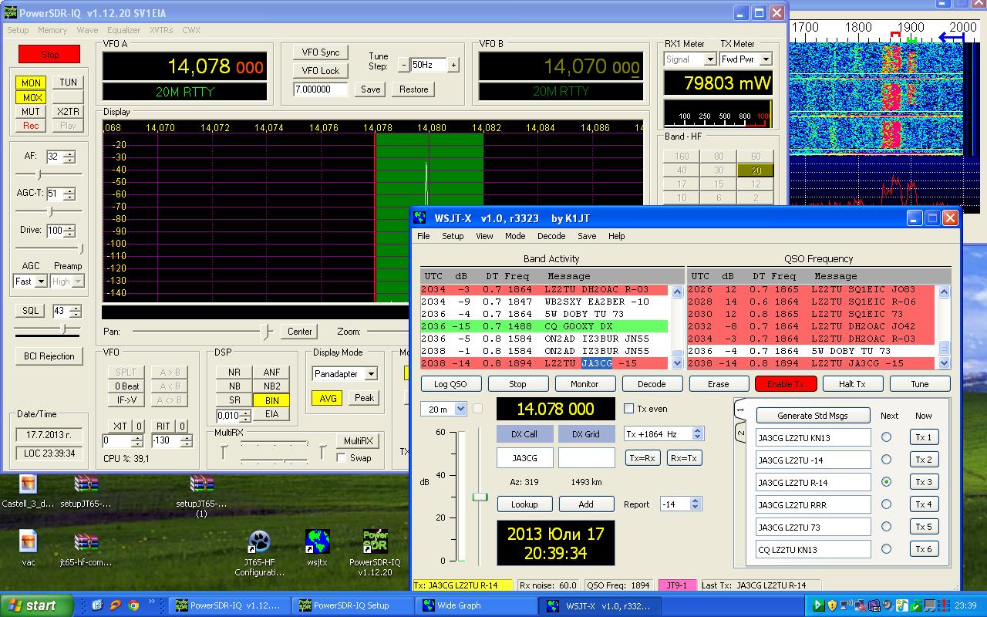
Task: Toggle the BIN DSP button
Action: [x=272, y=400]
